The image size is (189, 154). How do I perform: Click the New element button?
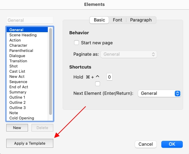click(17, 128)
